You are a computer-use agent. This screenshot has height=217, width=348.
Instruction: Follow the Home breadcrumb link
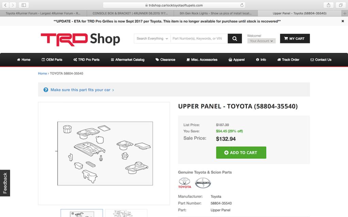point(43,73)
